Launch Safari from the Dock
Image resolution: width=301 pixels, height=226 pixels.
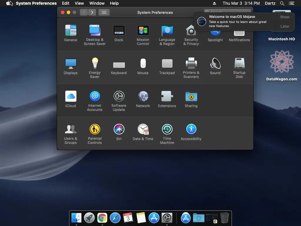pyautogui.click(x=115, y=218)
